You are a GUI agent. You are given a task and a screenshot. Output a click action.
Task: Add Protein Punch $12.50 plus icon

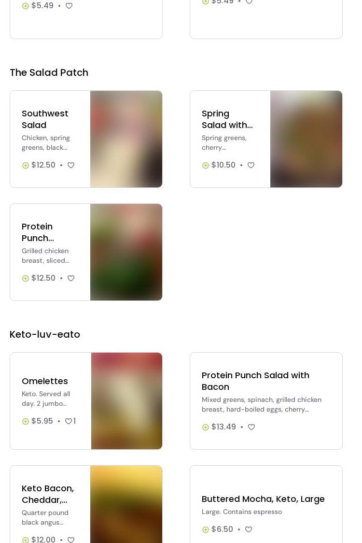click(25, 278)
